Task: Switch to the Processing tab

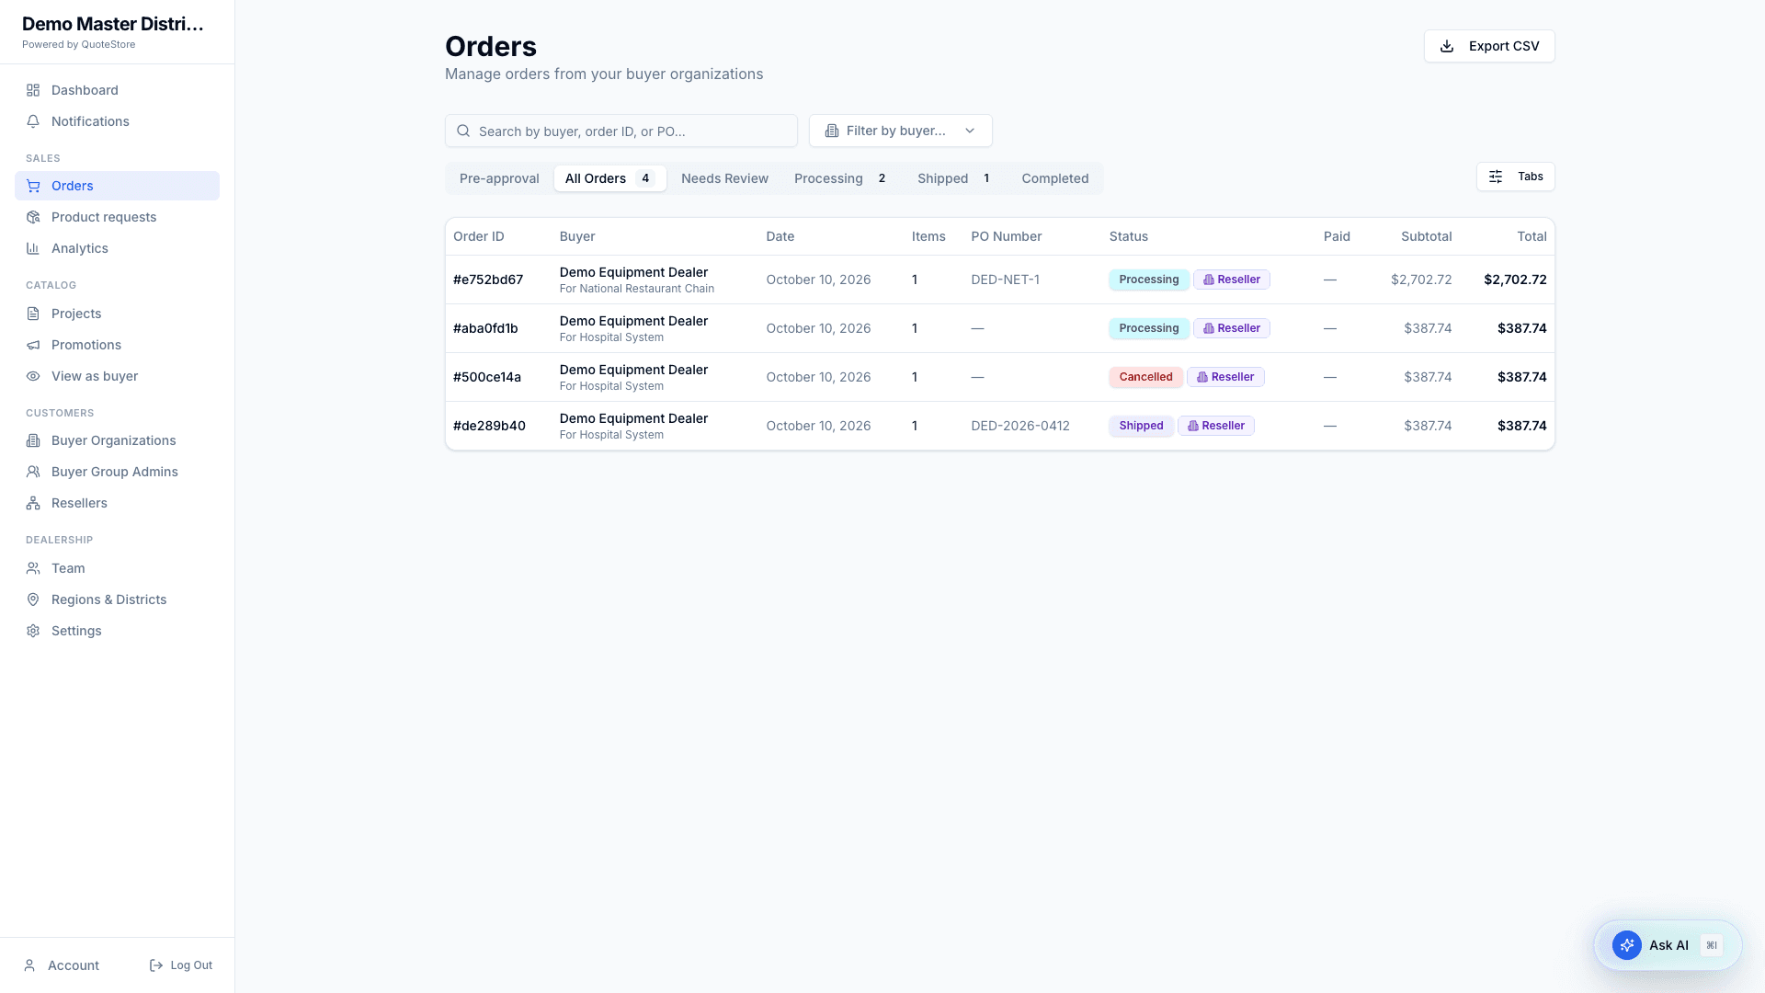Action: point(841,178)
